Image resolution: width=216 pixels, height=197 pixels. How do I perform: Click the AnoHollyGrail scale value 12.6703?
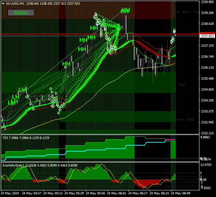[x=206, y=165]
